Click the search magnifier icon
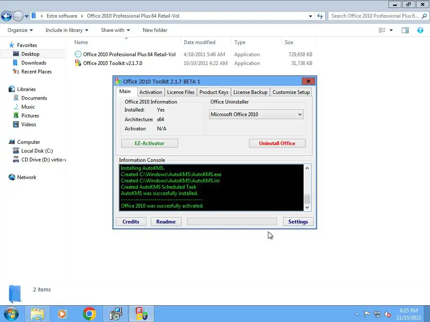Viewport: 430px width, 322px height. pyautogui.click(x=424, y=16)
